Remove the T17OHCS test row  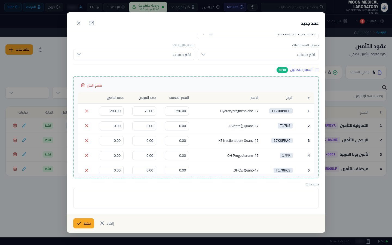[x=87, y=170]
